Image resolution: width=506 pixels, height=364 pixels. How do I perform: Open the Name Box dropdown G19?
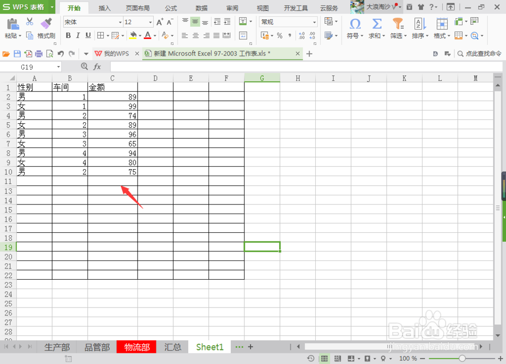pyautogui.click(x=58, y=67)
